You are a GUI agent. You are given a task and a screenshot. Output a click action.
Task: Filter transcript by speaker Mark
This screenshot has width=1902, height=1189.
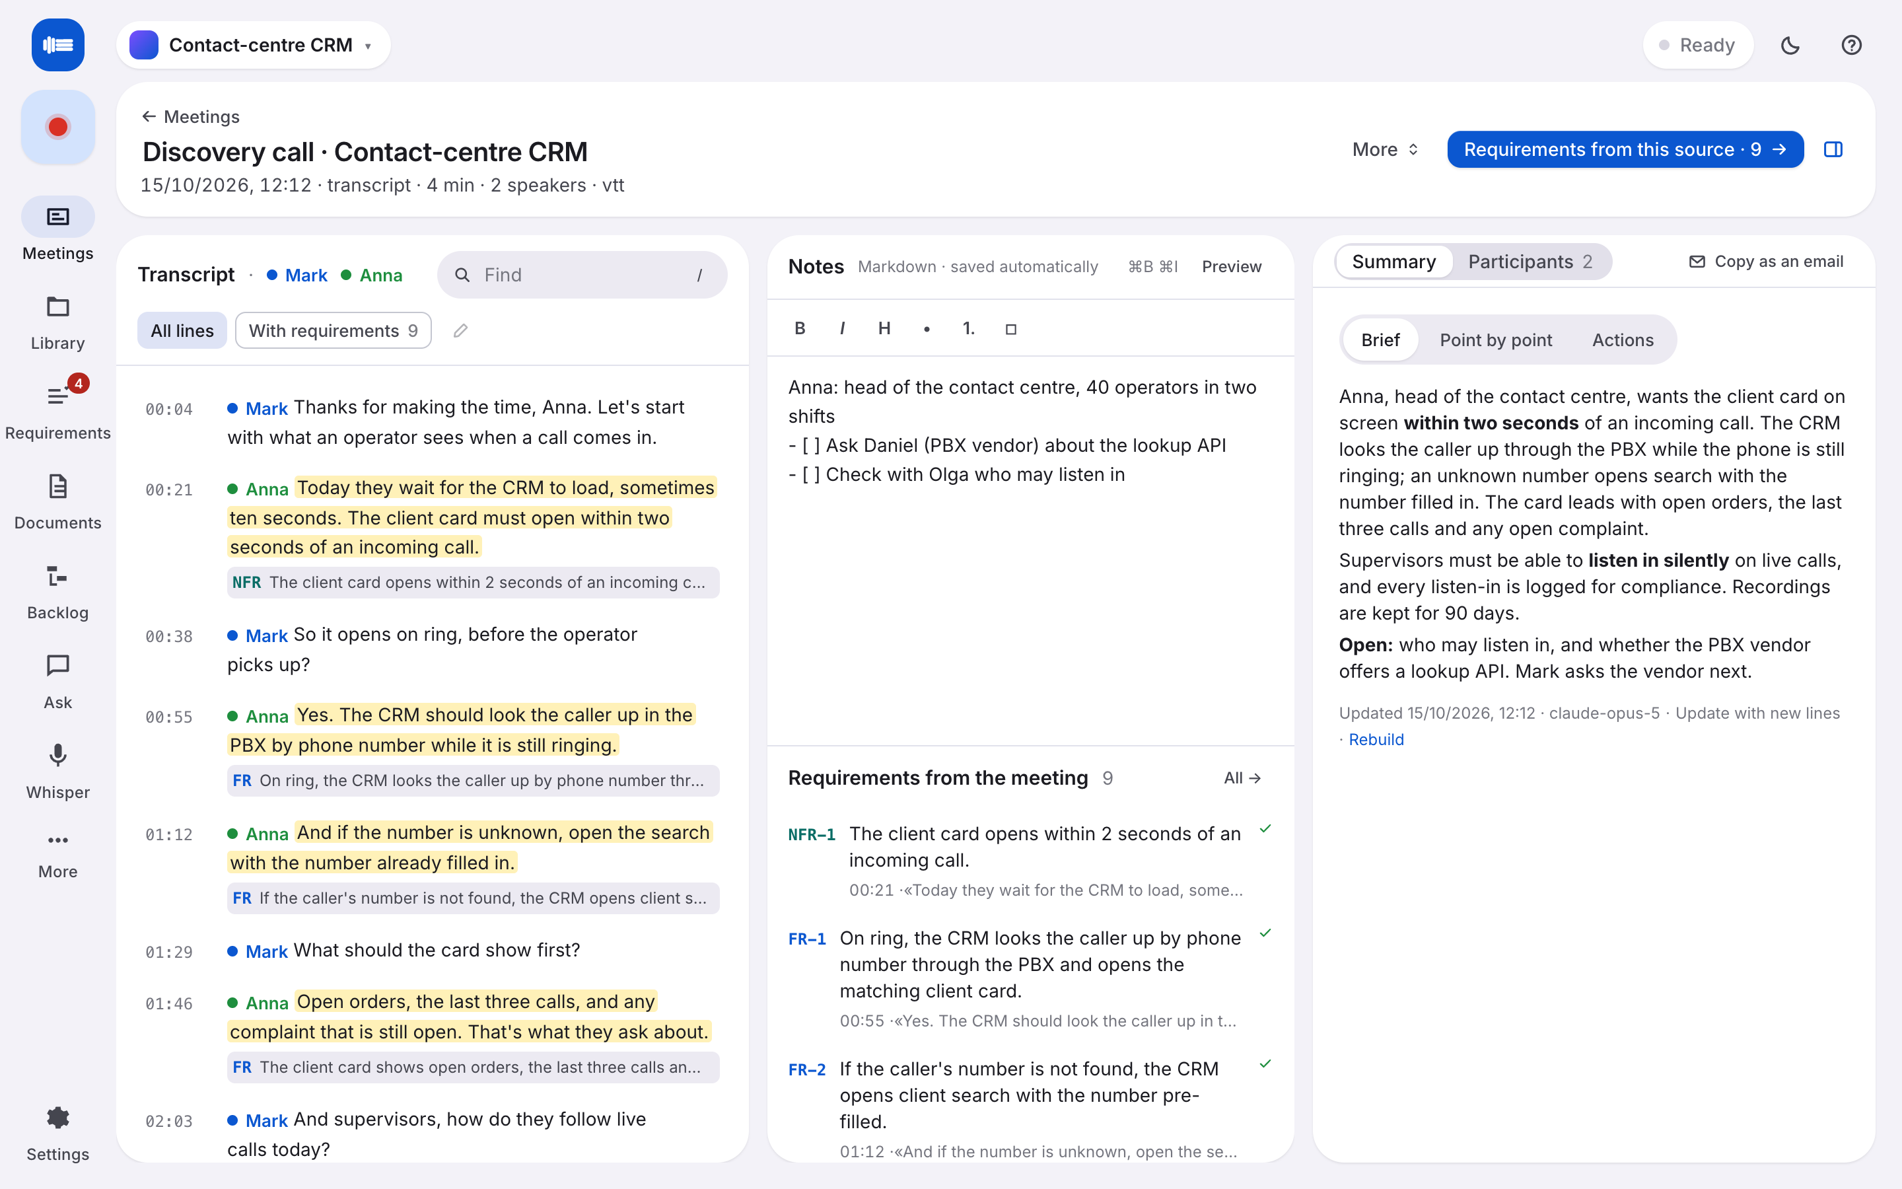pos(297,275)
